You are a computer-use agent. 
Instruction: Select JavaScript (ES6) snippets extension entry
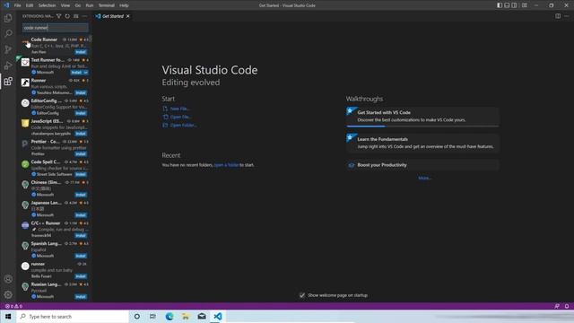coord(54,127)
